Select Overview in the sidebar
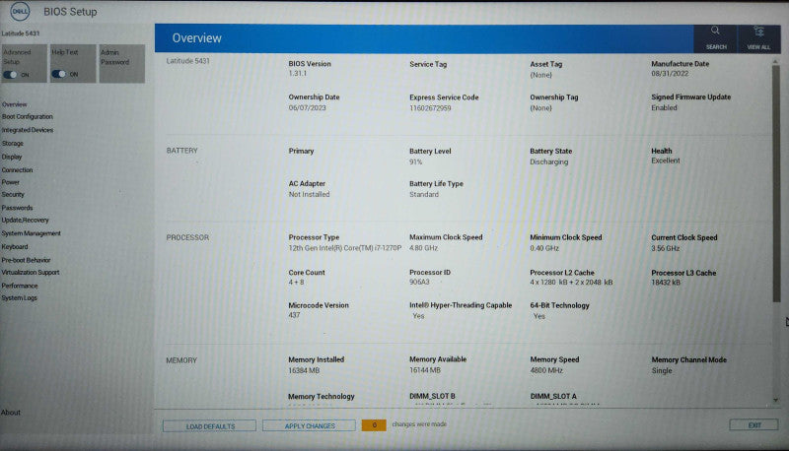 point(14,104)
